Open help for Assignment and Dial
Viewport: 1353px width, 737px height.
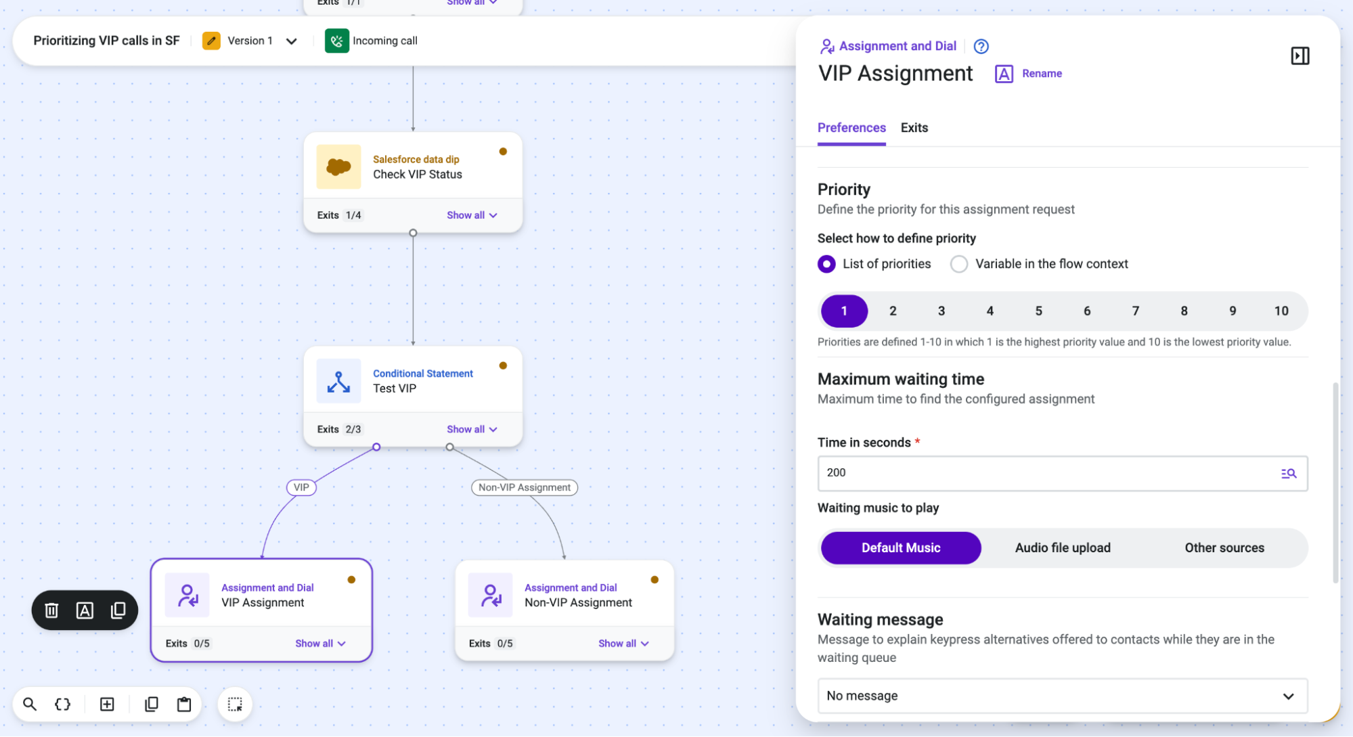click(x=981, y=46)
